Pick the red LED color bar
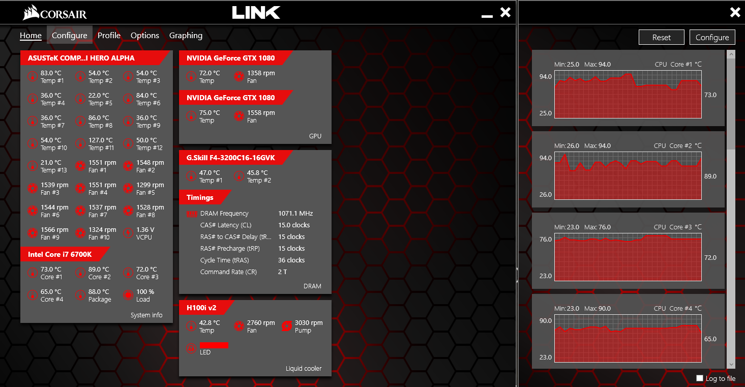The width and height of the screenshot is (745, 387). (x=214, y=346)
